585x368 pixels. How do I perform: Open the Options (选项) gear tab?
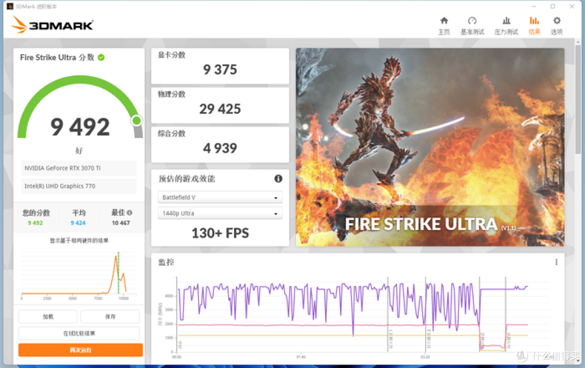pyautogui.click(x=557, y=26)
